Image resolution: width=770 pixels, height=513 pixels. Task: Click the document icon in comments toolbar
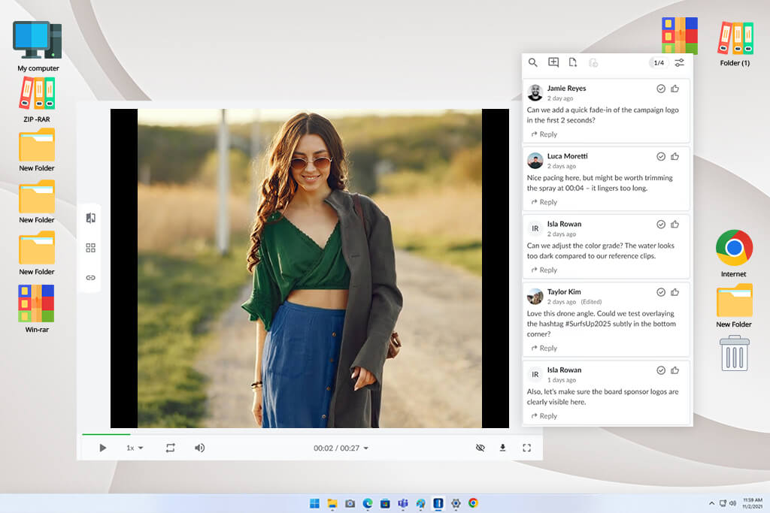point(572,62)
